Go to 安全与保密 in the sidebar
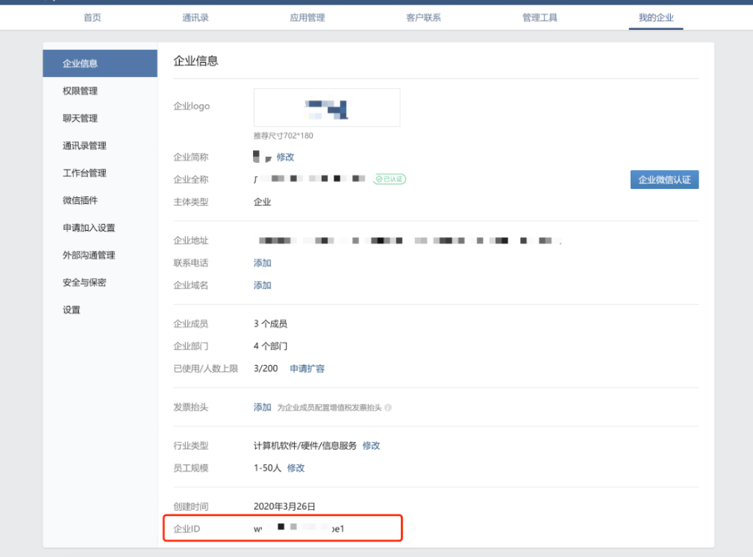 (x=84, y=282)
